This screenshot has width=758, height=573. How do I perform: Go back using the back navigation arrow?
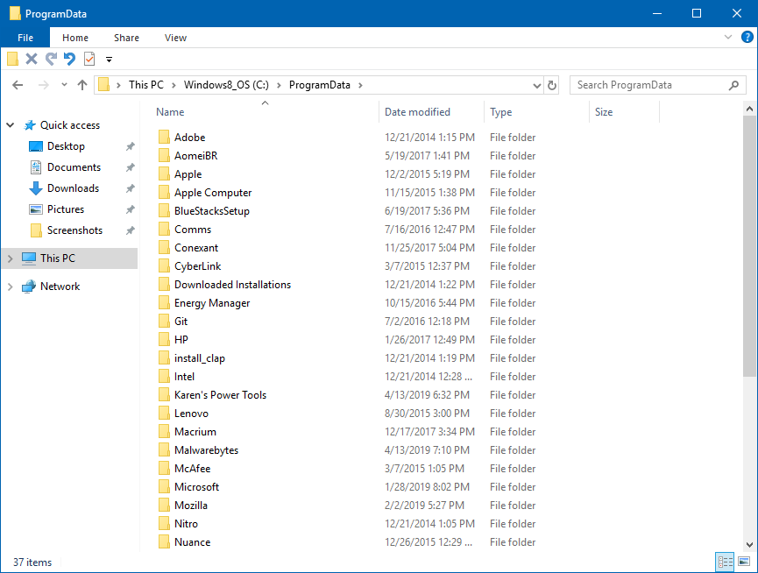[x=18, y=85]
